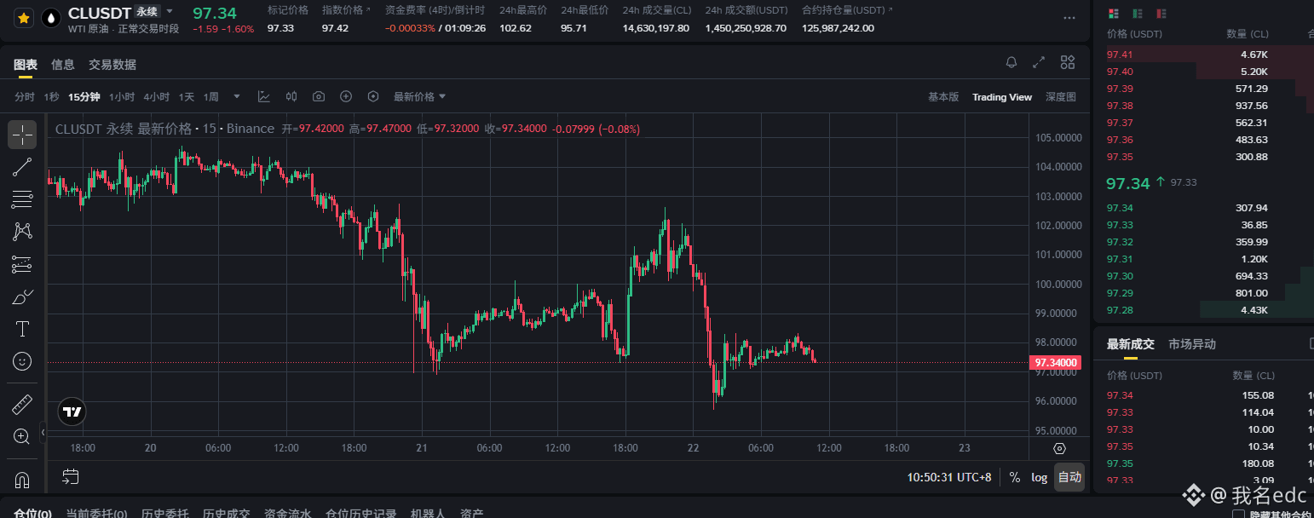The width and height of the screenshot is (1314, 518).
Task: Select the ruler measure tool
Action: (23, 405)
